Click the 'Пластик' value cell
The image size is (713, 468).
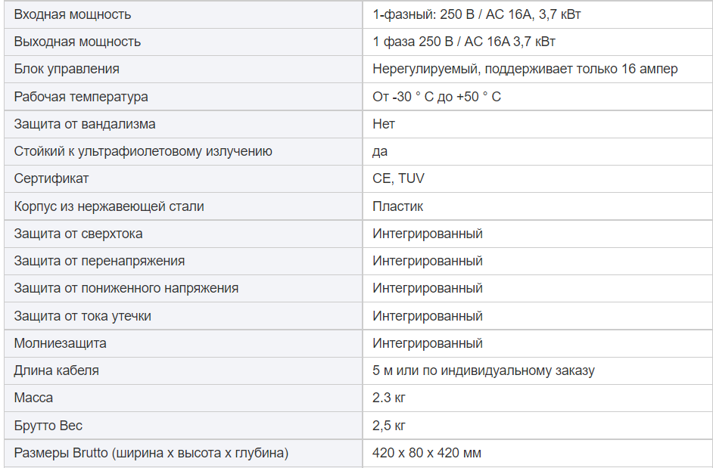[x=537, y=206]
